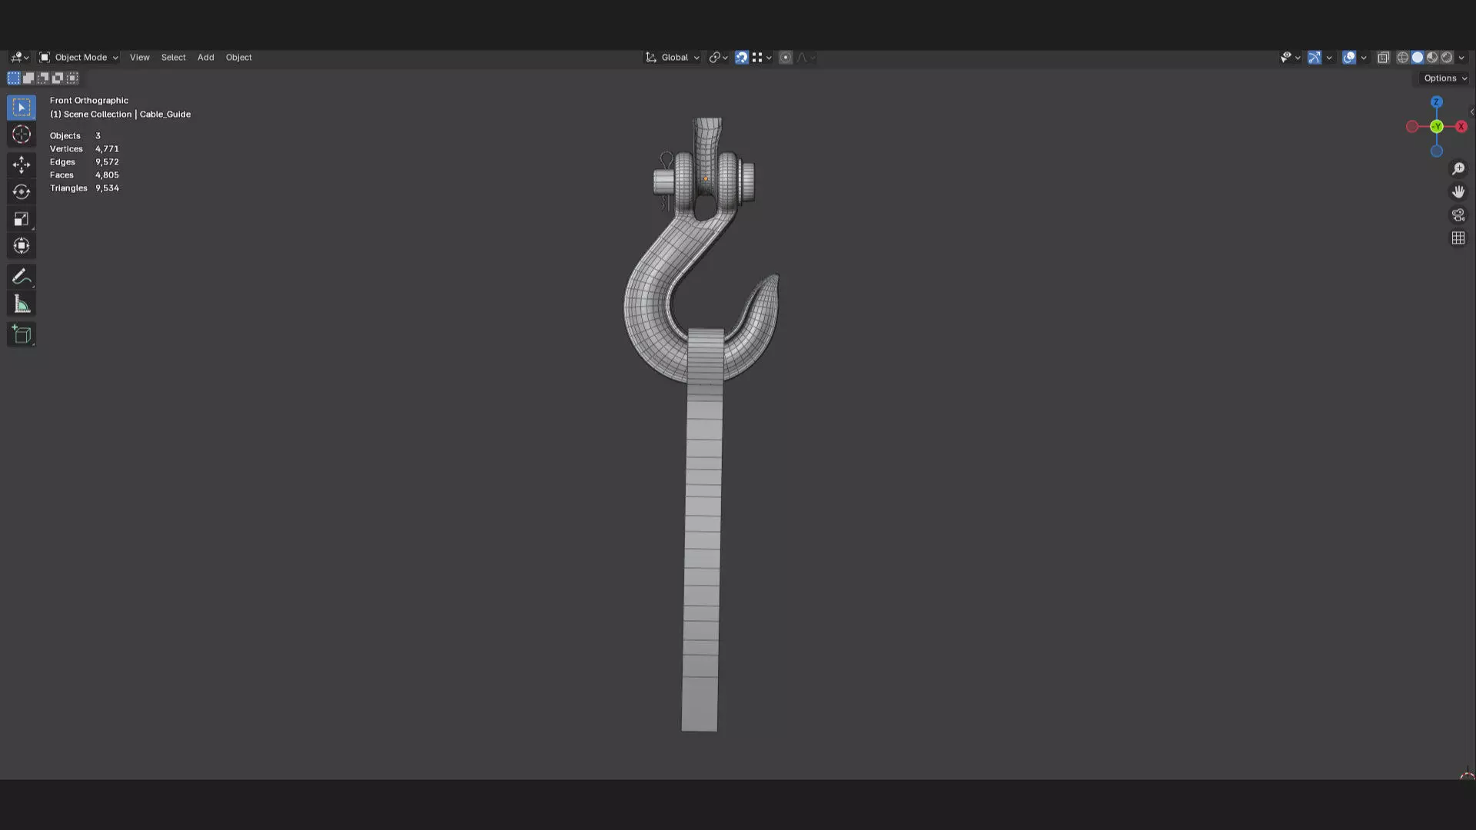Screen dimensions: 1476x830
Task: Switch to orthographic/perspective grid icon
Action: pos(1458,238)
